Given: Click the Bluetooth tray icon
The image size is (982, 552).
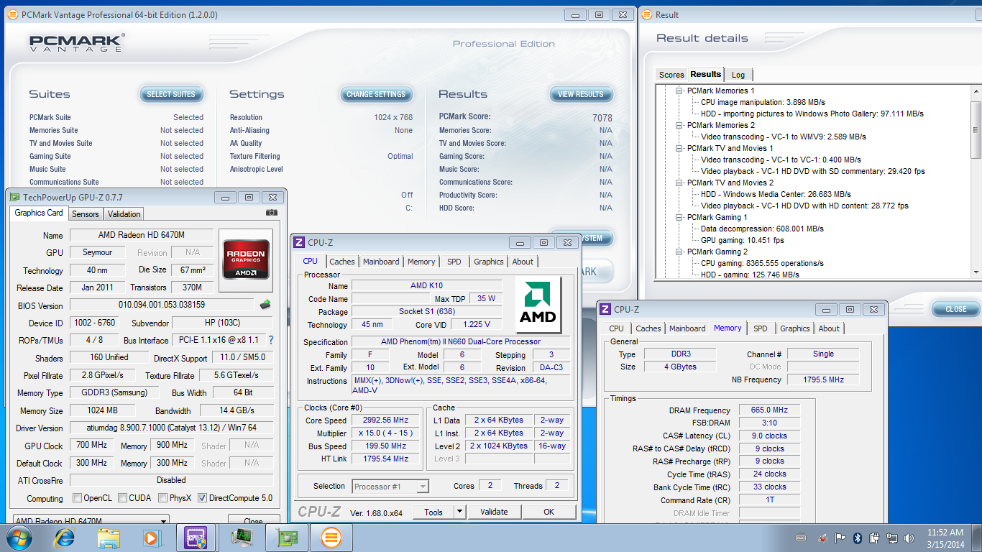Looking at the screenshot, I should coord(858,538).
